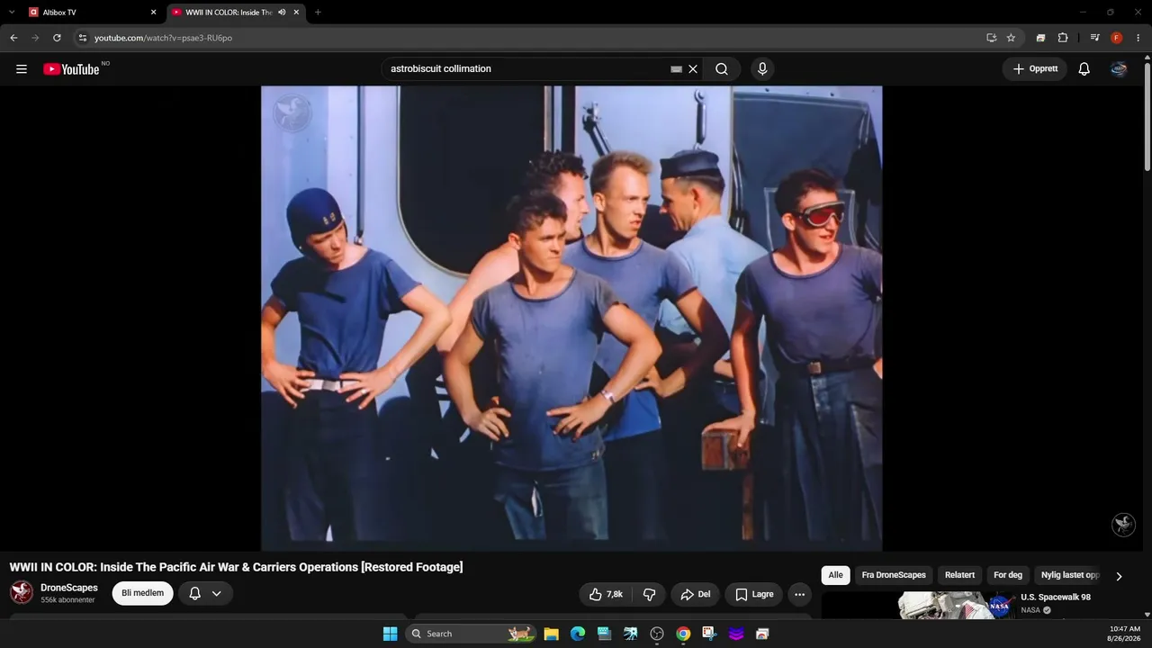The width and height of the screenshot is (1152, 648).
Task: Click the 556k abonnenter subscriber count
Action: pos(67,600)
